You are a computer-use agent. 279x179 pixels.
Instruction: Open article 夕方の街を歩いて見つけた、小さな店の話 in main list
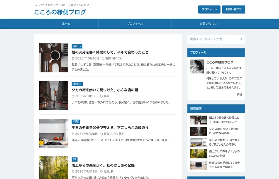[105, 90]
